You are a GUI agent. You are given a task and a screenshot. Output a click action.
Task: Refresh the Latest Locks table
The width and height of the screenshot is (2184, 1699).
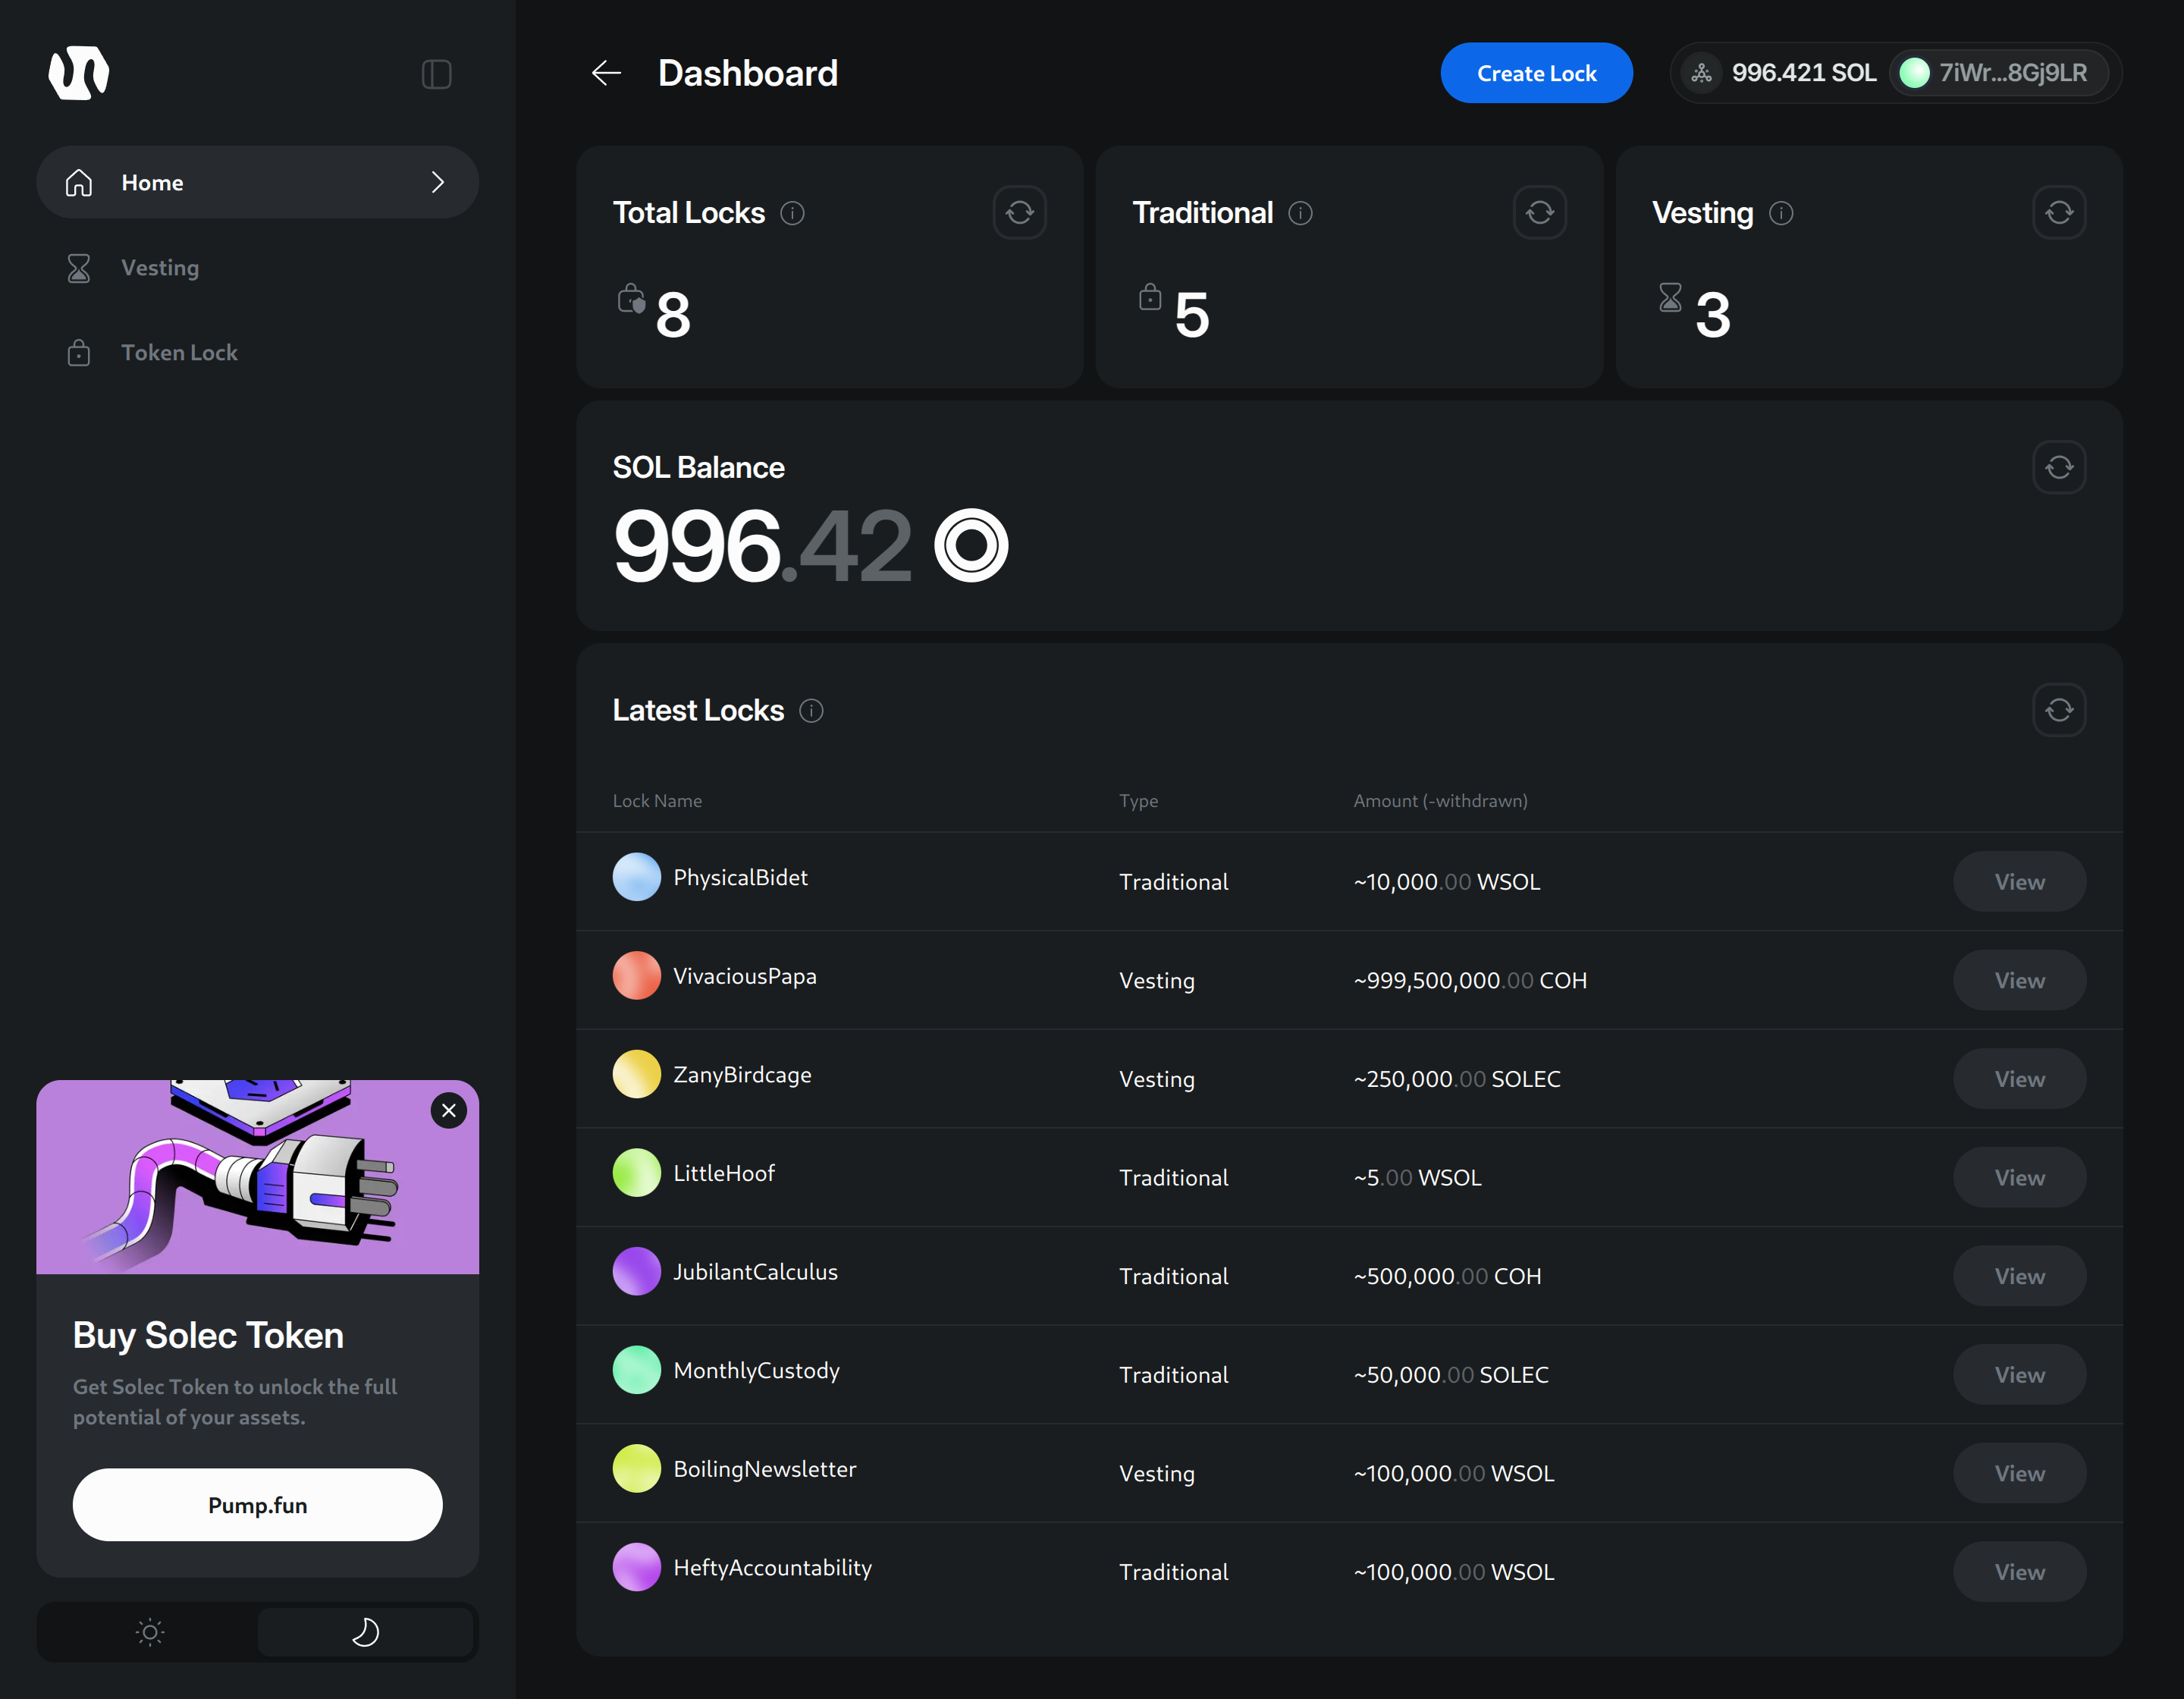coord(2058,710)
